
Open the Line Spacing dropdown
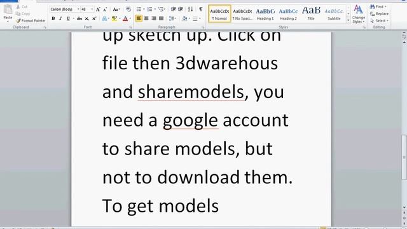click(x=172, y=18)
